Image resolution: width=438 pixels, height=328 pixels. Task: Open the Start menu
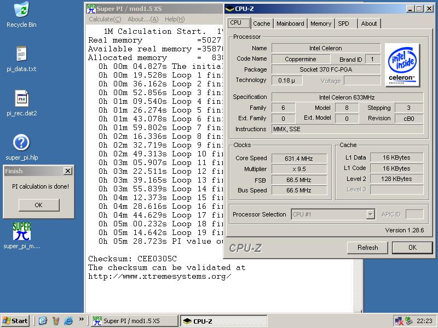pyautogui.click(x=15, y=321)
